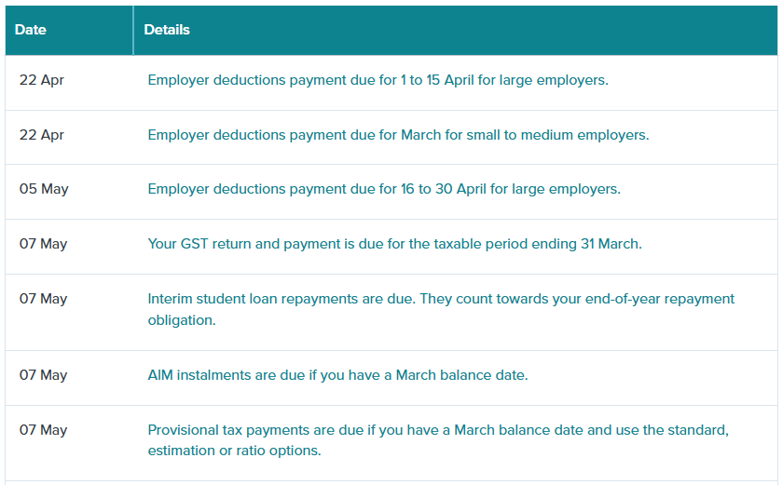Click the 22 Apr date for large employers
783x485 pixels.
point(41,80)
